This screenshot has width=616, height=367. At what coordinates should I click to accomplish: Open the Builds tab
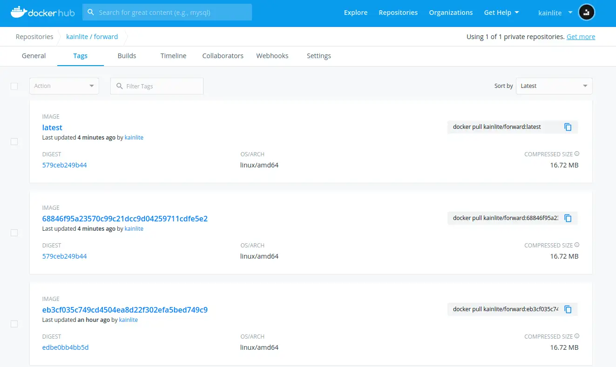127,56
